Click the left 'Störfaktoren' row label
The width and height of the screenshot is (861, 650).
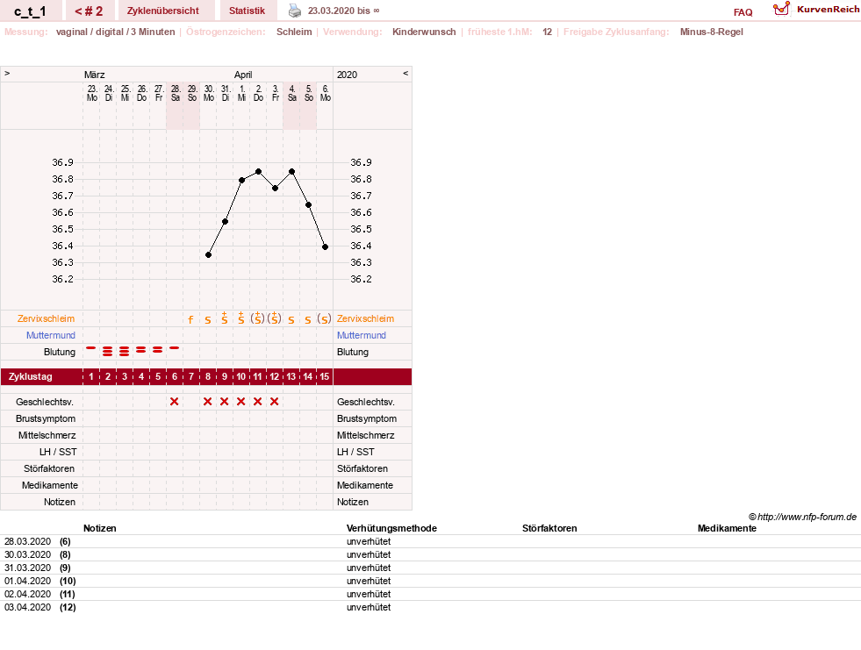pyautogui.click(x=49, y=468)
